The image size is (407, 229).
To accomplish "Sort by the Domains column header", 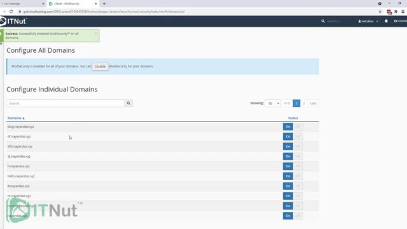I will (x=14, y=118).
